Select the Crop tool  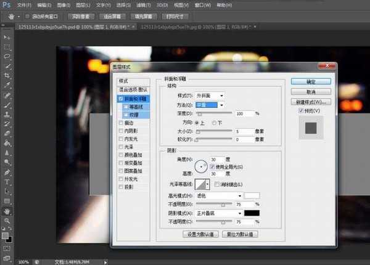click(7, 75)
